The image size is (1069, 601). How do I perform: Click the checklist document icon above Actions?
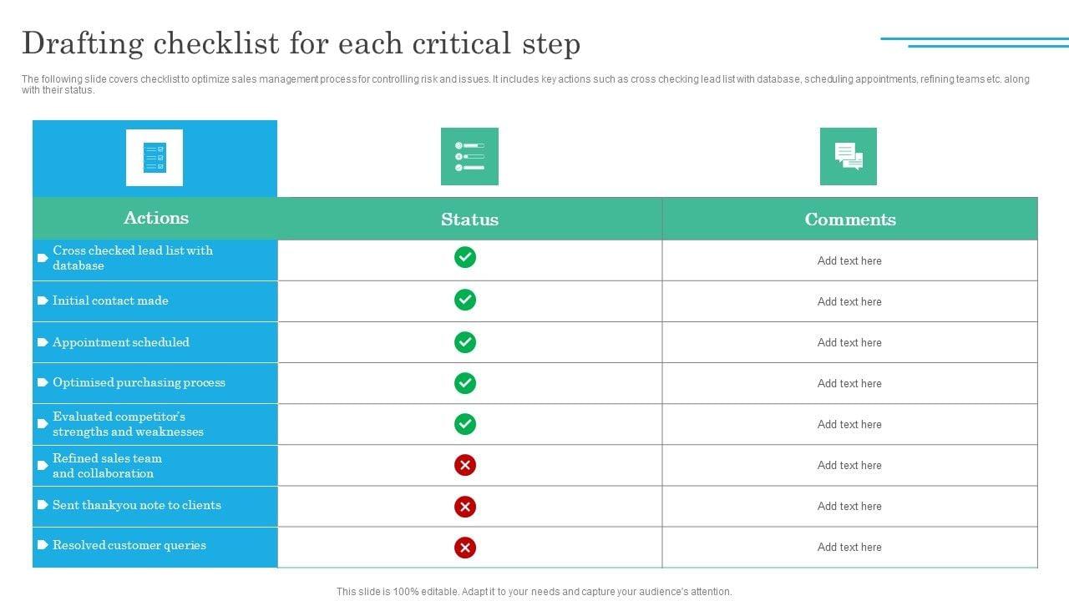click(155, 158)
